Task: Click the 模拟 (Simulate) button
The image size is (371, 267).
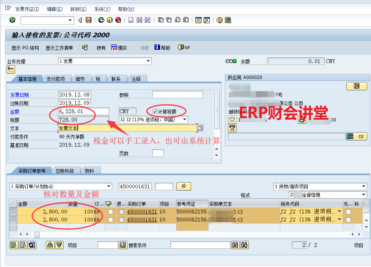Action: coord(119,48)
